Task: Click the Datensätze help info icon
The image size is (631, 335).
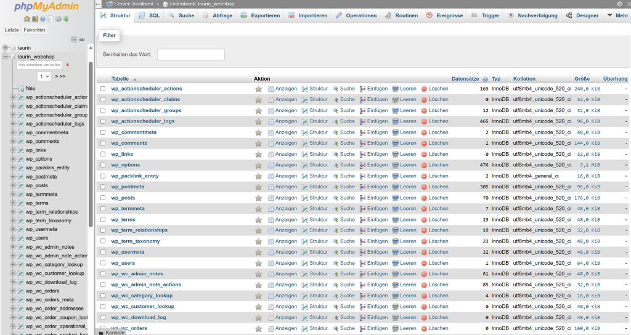Action: pyautogui.click(x=485, y=79)
